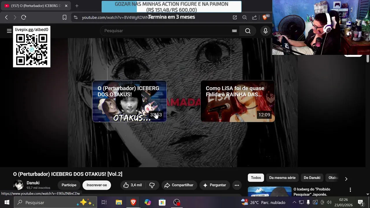Screen dimensions: 370x208
Task: Open the ICEBERG DOS OTAKUS end-screen card
Action: click(129, 101)
